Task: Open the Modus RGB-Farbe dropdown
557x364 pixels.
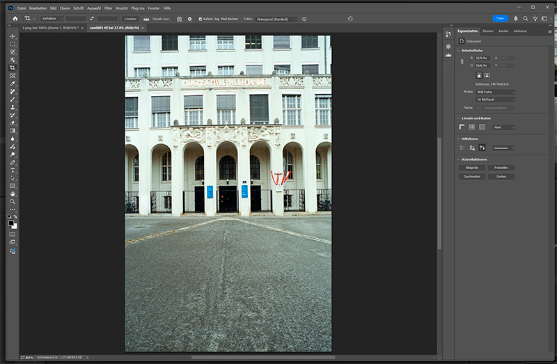Action: (495, 92)
